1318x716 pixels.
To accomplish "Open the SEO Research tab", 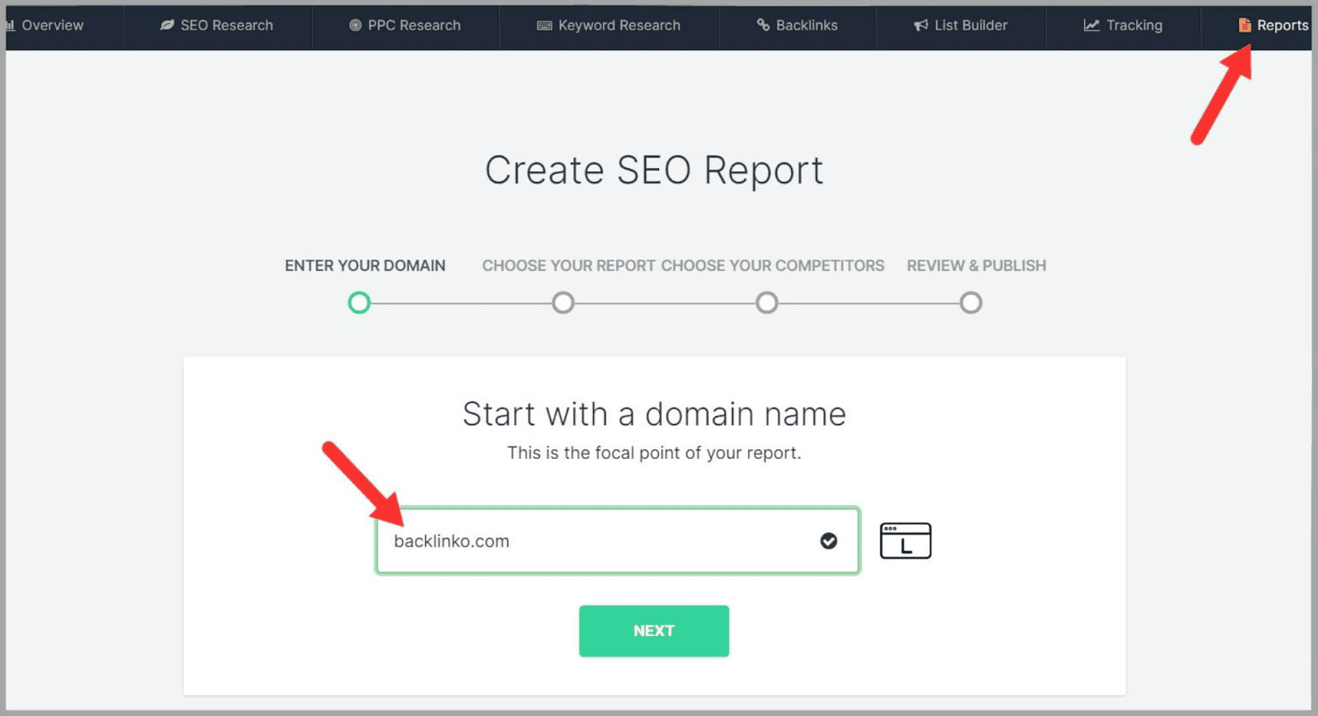I will (217, 26).
